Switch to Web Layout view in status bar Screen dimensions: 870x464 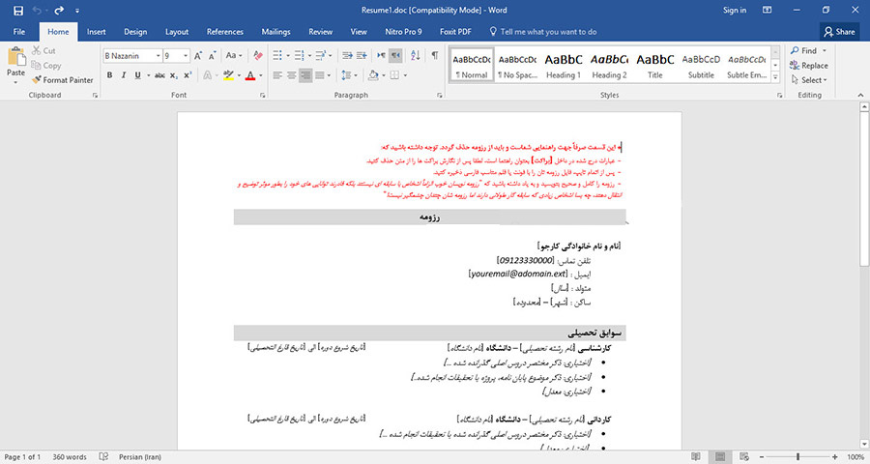[x=744, y=457]
